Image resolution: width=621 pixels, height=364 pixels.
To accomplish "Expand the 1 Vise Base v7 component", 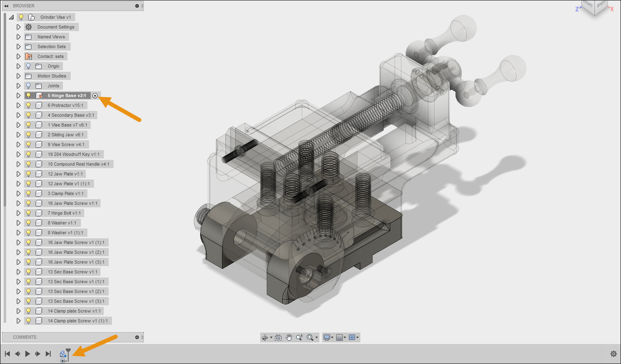I will coord(18,125).
